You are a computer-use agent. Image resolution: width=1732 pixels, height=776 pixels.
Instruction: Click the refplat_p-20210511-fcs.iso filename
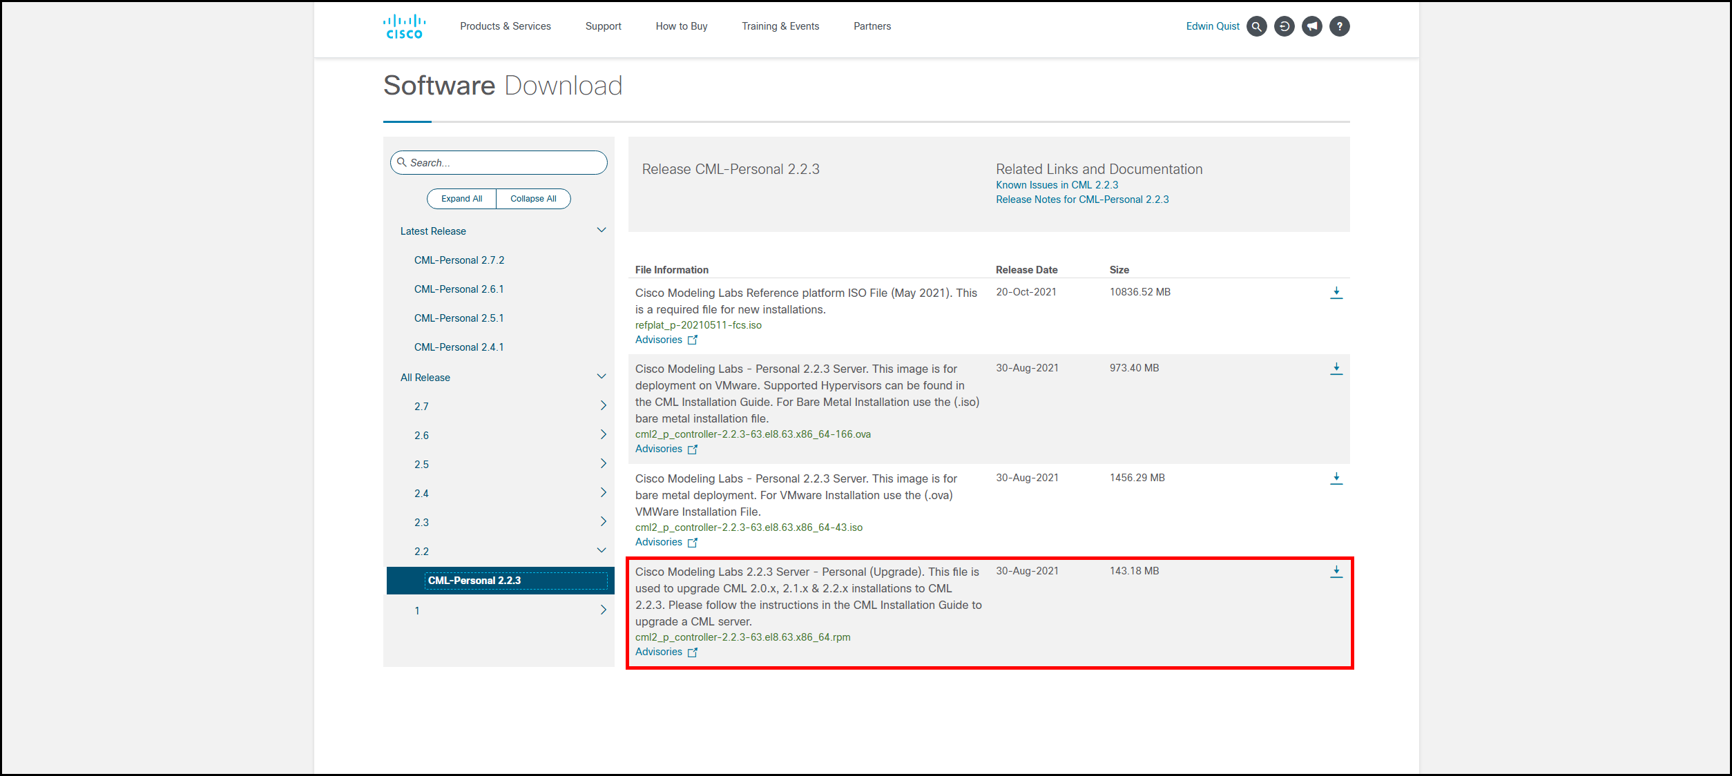click(x=698, y=325)
